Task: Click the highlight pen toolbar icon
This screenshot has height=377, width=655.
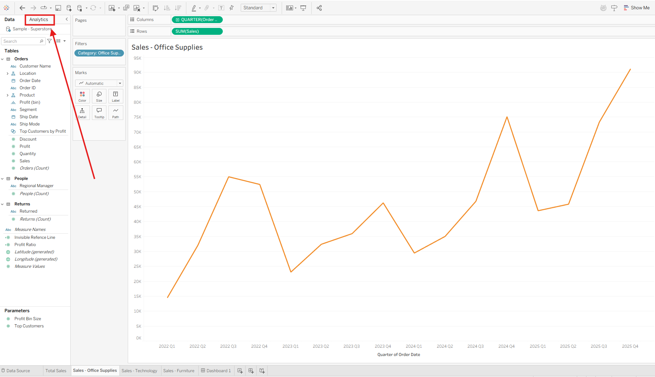Action: click(x=194, y=8)
